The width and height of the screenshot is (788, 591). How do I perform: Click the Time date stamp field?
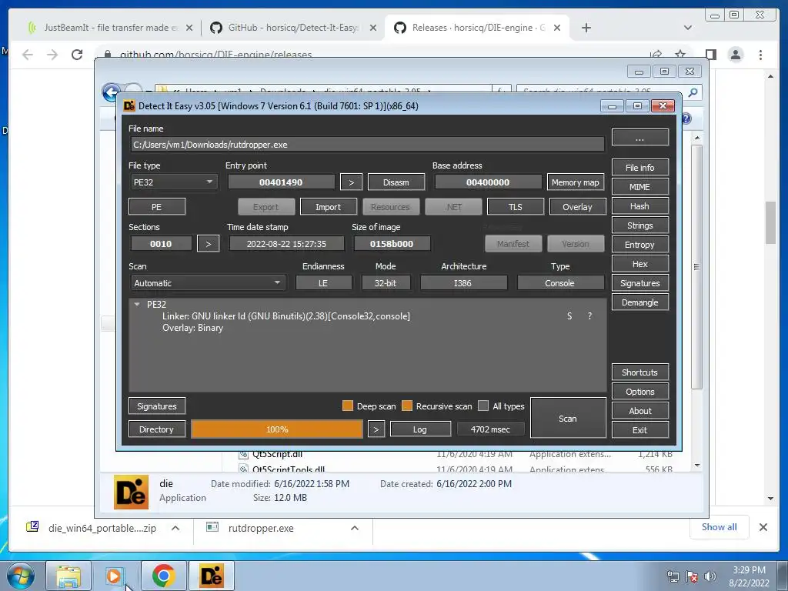click(x=286, y=244)
